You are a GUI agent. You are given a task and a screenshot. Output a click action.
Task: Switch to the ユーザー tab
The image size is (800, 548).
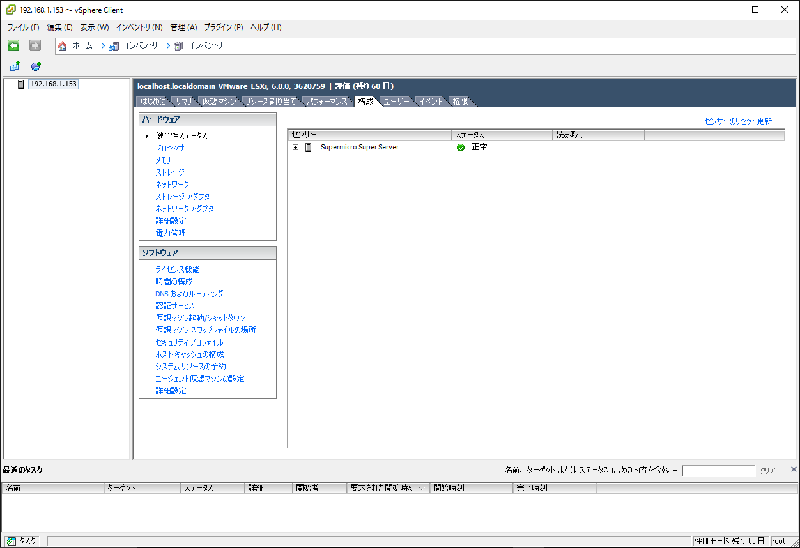click(396, 102)
